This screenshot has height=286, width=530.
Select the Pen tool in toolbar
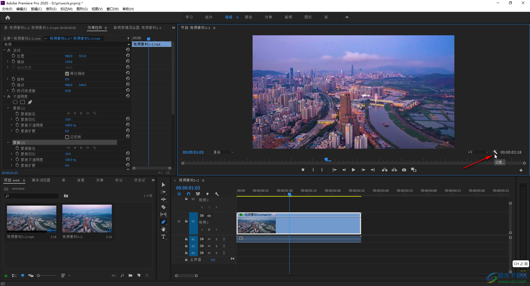[163, 222]
